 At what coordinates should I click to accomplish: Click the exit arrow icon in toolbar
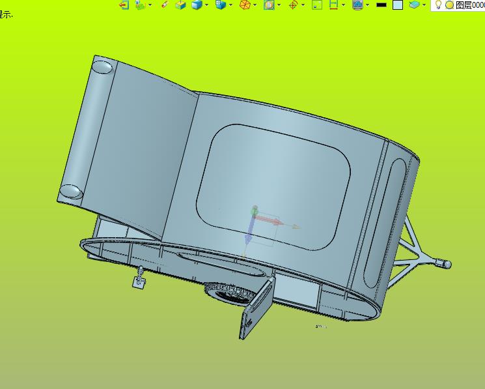124,5
